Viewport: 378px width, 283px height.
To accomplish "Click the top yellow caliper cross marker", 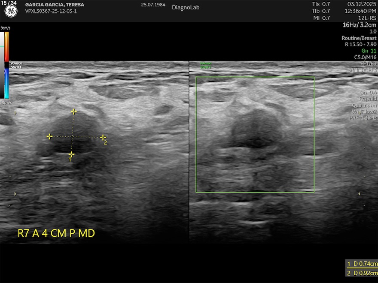I will coord(74,111).
